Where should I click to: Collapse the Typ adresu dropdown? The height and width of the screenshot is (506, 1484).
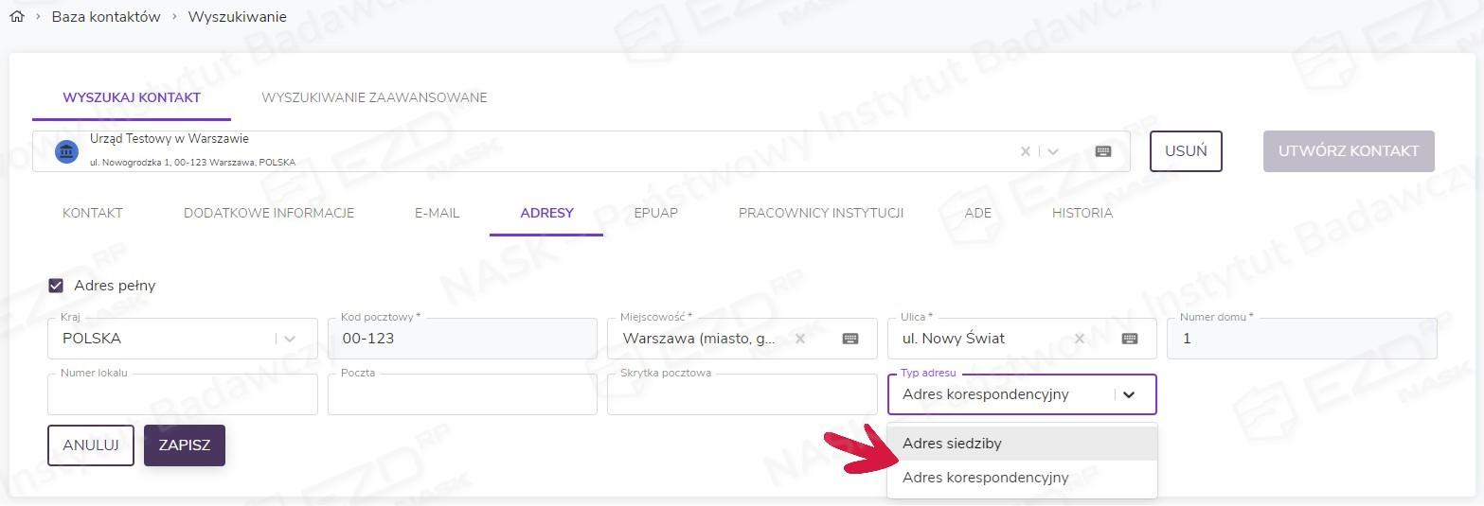pyautogui.click(x=1129, y=394)
